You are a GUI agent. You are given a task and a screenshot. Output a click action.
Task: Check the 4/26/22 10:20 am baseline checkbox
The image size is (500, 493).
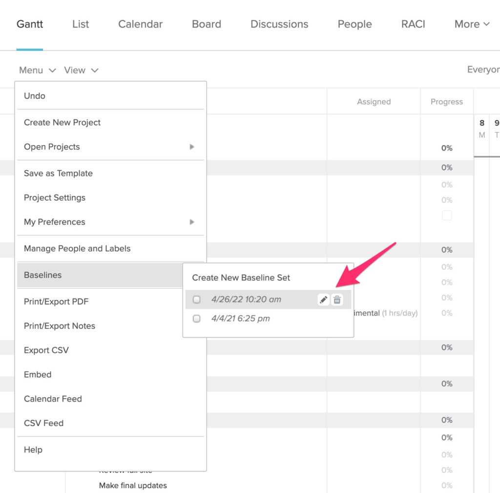coord(197,300)
